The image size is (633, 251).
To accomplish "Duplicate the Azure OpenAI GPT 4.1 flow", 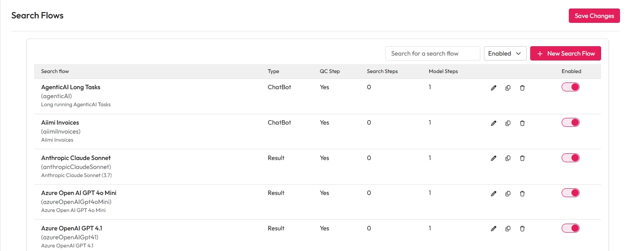I will tap(508, 229).
